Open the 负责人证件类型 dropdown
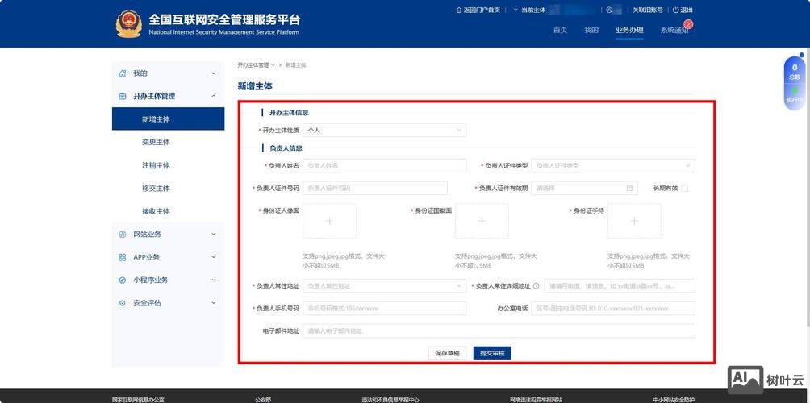This screenshot has height=403, width=810. point(613,166)
